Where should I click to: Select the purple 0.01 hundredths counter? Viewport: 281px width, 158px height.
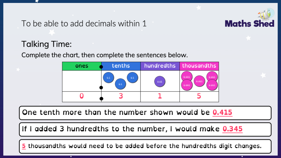coord(160,81)
